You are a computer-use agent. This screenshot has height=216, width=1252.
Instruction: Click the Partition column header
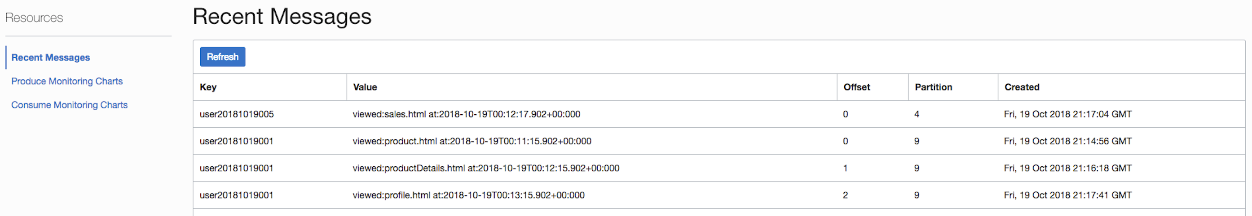tap(933, 87)
